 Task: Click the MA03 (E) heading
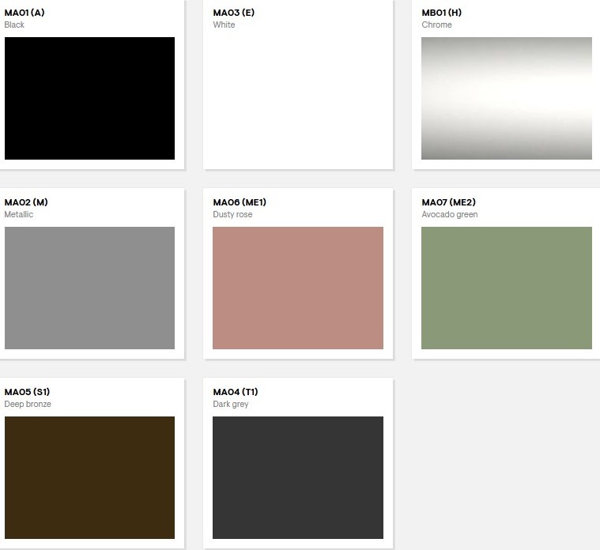coord(233,13)
